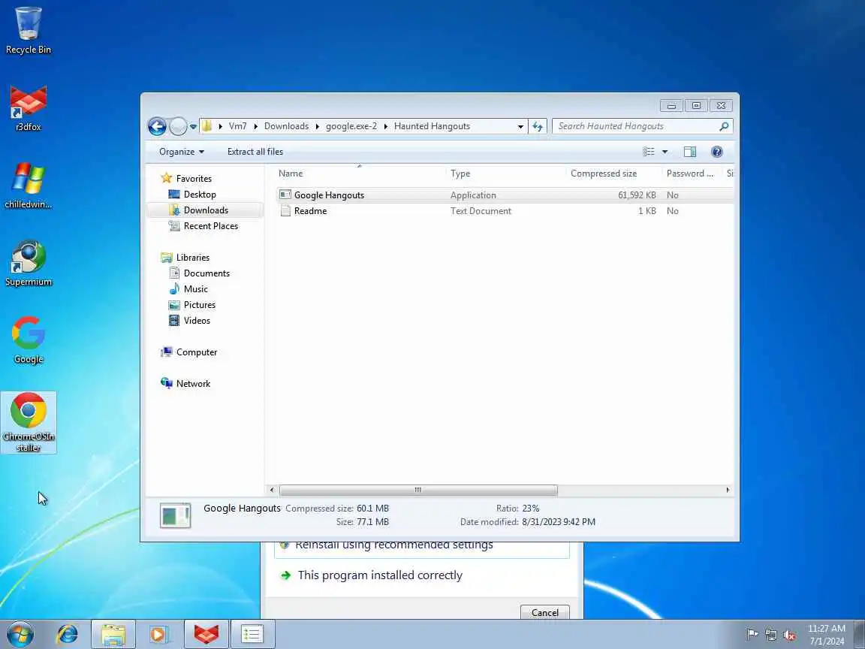Click Extract all files

coord(255,151)
